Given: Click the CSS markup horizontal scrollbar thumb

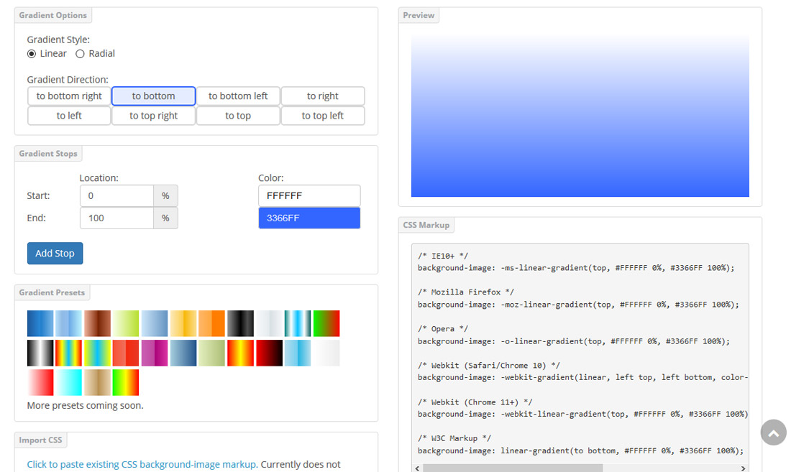Looking at the screenshot, I should click(513, 468).
